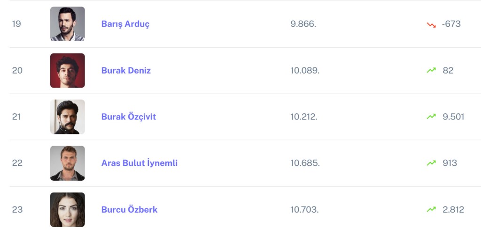Screen dimensions: 481x230
Task: Follow the Burak Özçivit link
Action: click(128, 117)
